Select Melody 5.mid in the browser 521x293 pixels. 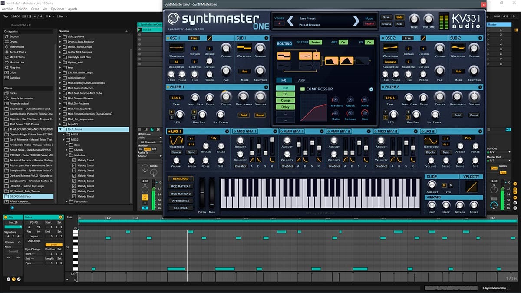tap(85, 181)
